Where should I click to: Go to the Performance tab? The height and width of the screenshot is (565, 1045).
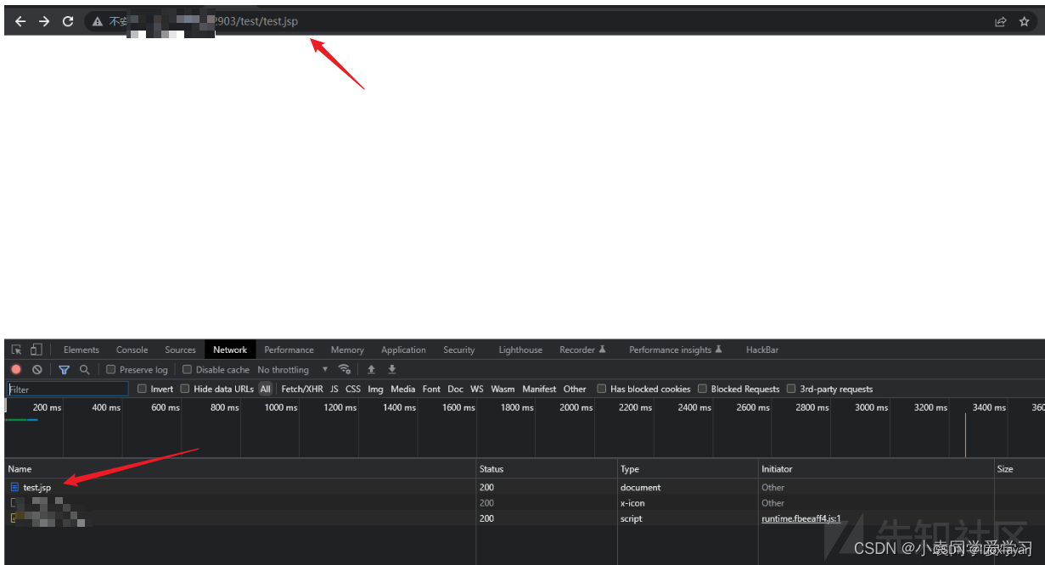(x=289, y=350)
